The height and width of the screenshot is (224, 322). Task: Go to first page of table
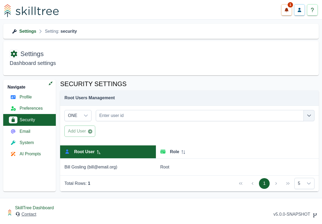241,183
